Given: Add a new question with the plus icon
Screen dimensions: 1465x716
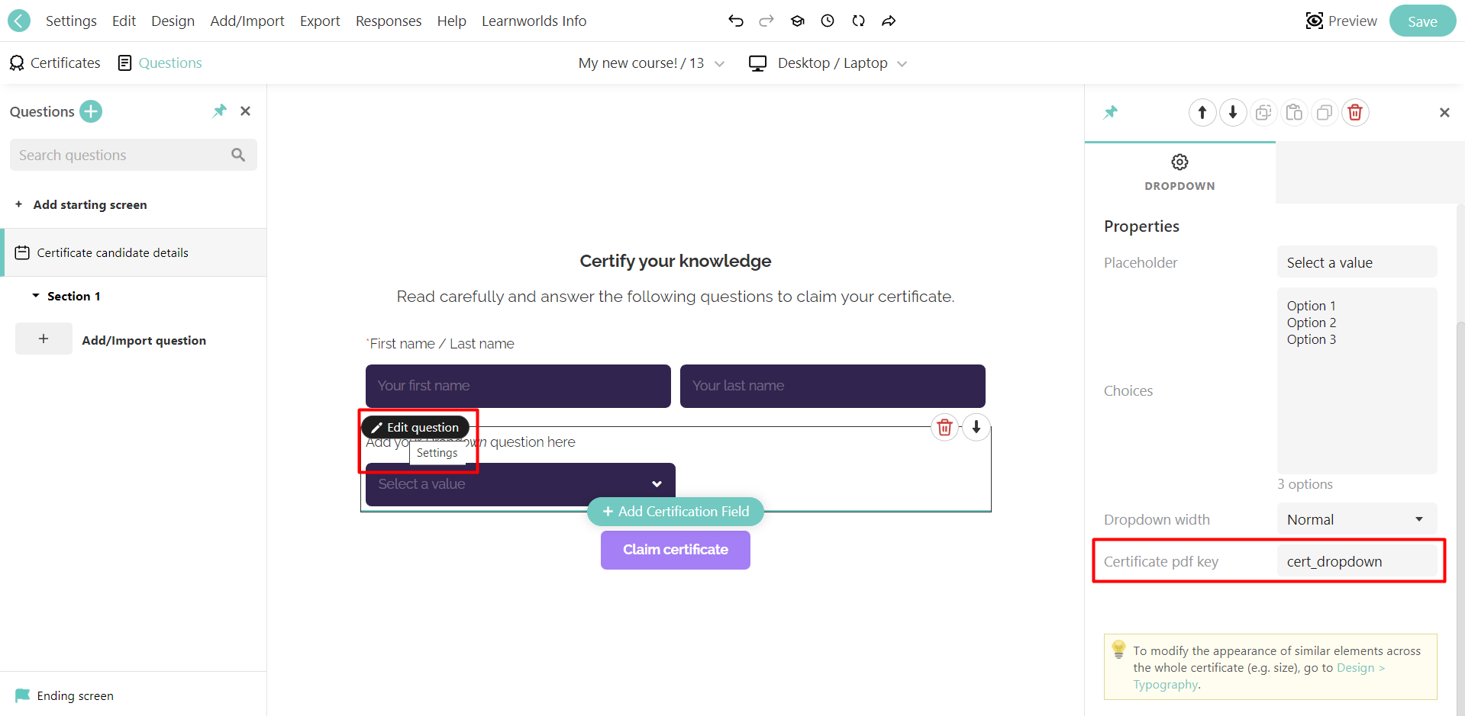Looking at the screenshot, I should (90, 111).
